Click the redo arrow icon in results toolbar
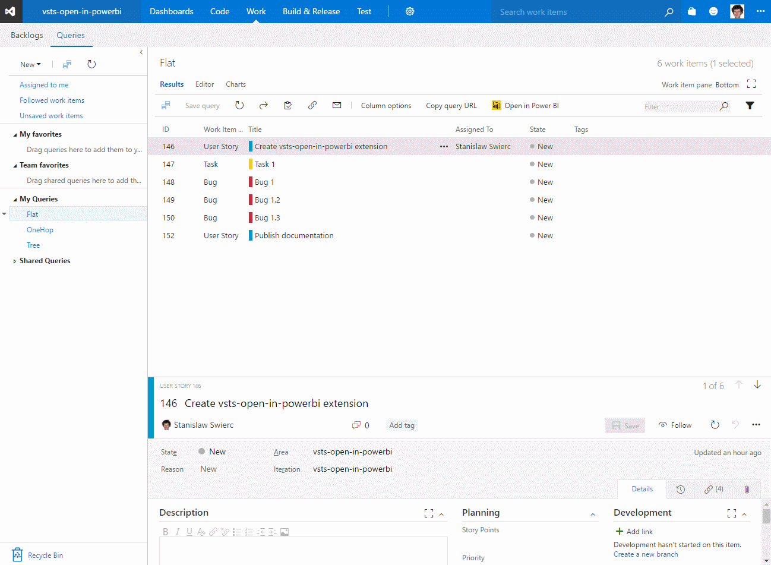This screenshot has height=565, width=771. pos(264,105)
